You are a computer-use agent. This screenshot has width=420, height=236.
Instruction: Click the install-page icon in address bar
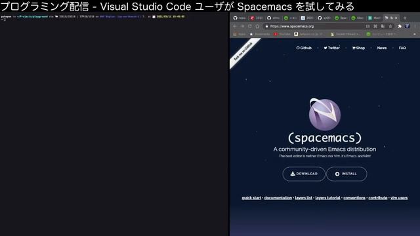click(367, 26)
